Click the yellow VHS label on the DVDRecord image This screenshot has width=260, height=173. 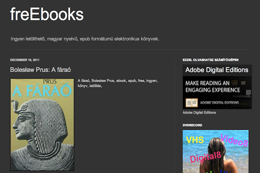pyautogui.click(x=195, y=140)
